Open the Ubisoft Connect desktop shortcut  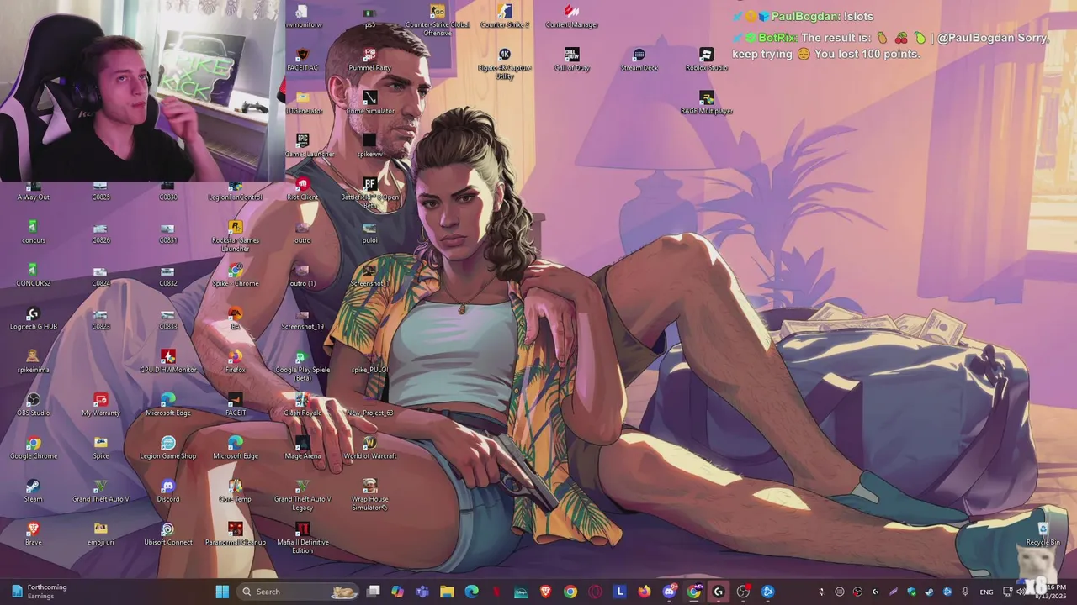(168, 534)
